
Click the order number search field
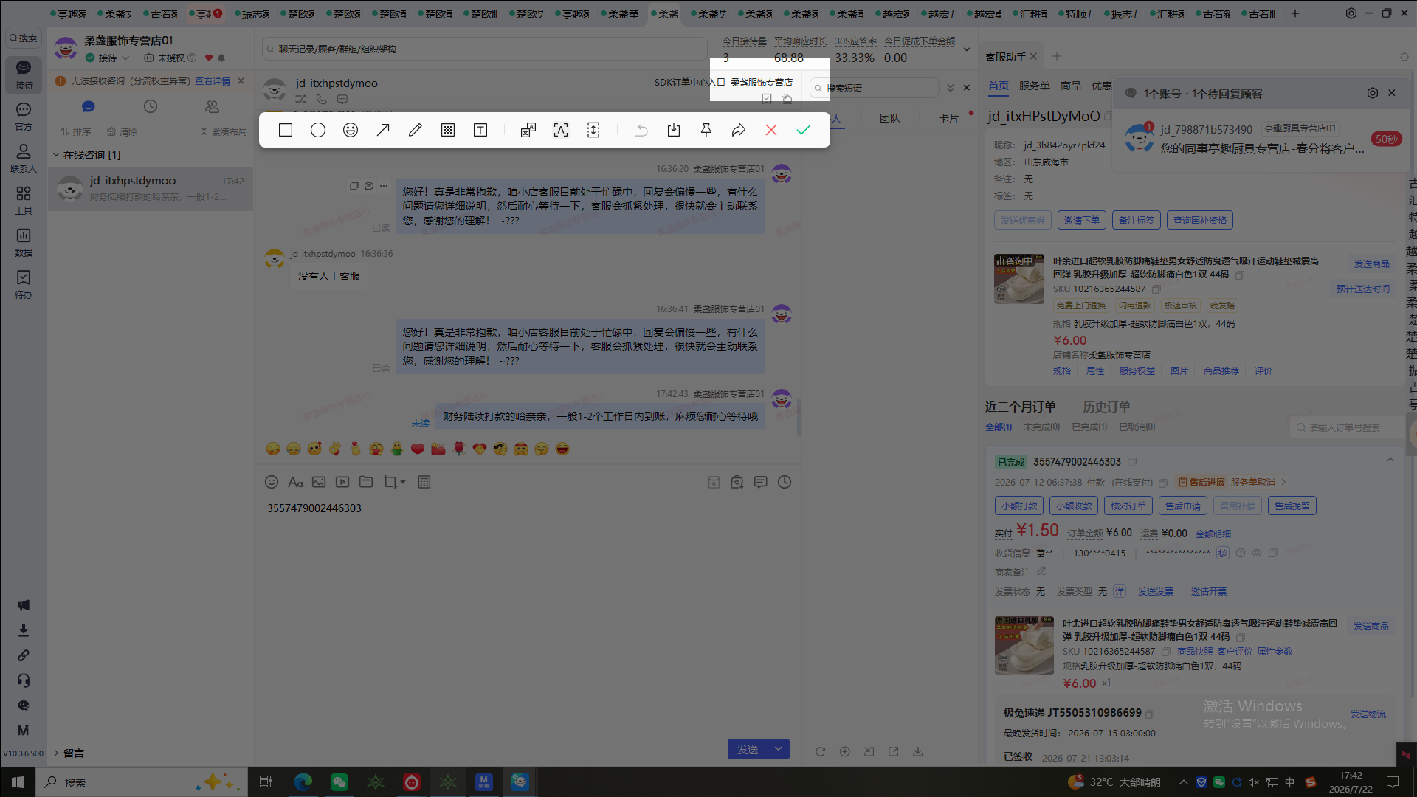tap(1348, 427)
